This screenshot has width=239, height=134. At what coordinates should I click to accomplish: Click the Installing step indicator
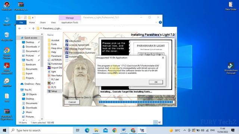click(x=67, y=57)
